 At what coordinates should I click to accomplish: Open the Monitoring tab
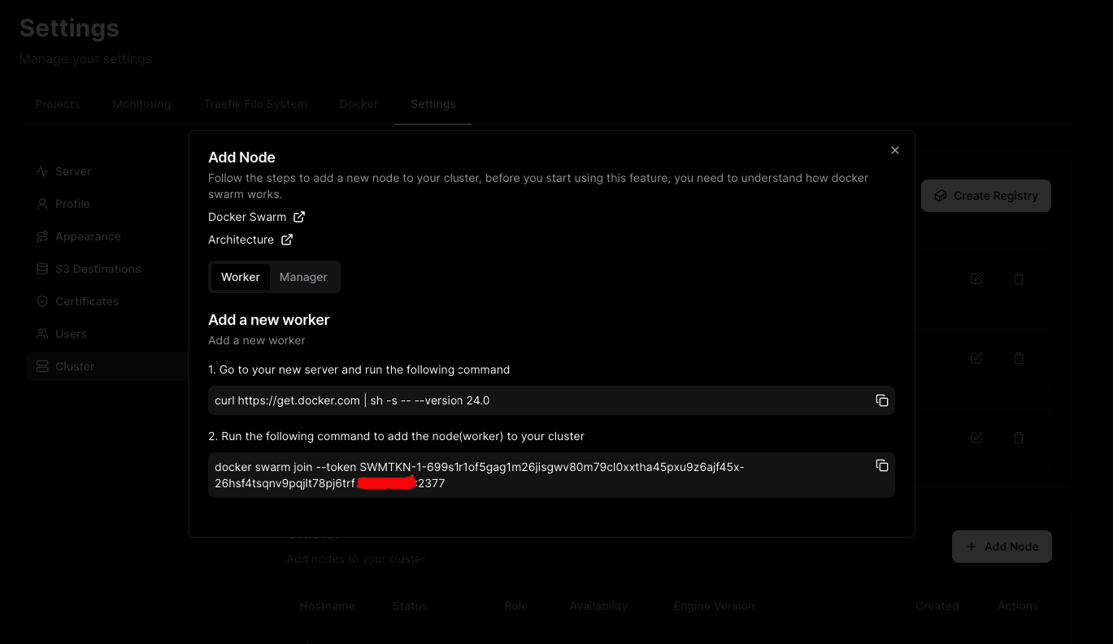[141, 104]
